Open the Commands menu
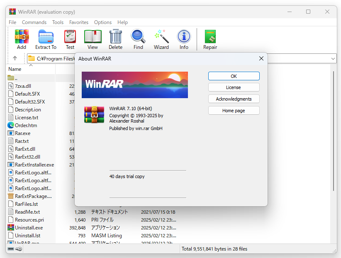 click(34, 22)
